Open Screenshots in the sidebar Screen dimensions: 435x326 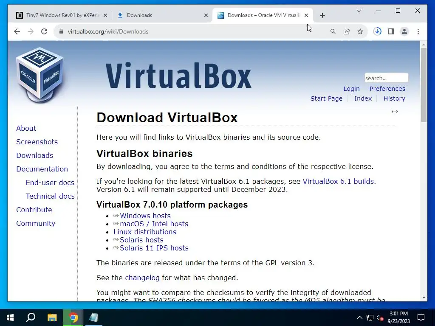(37, 142)
